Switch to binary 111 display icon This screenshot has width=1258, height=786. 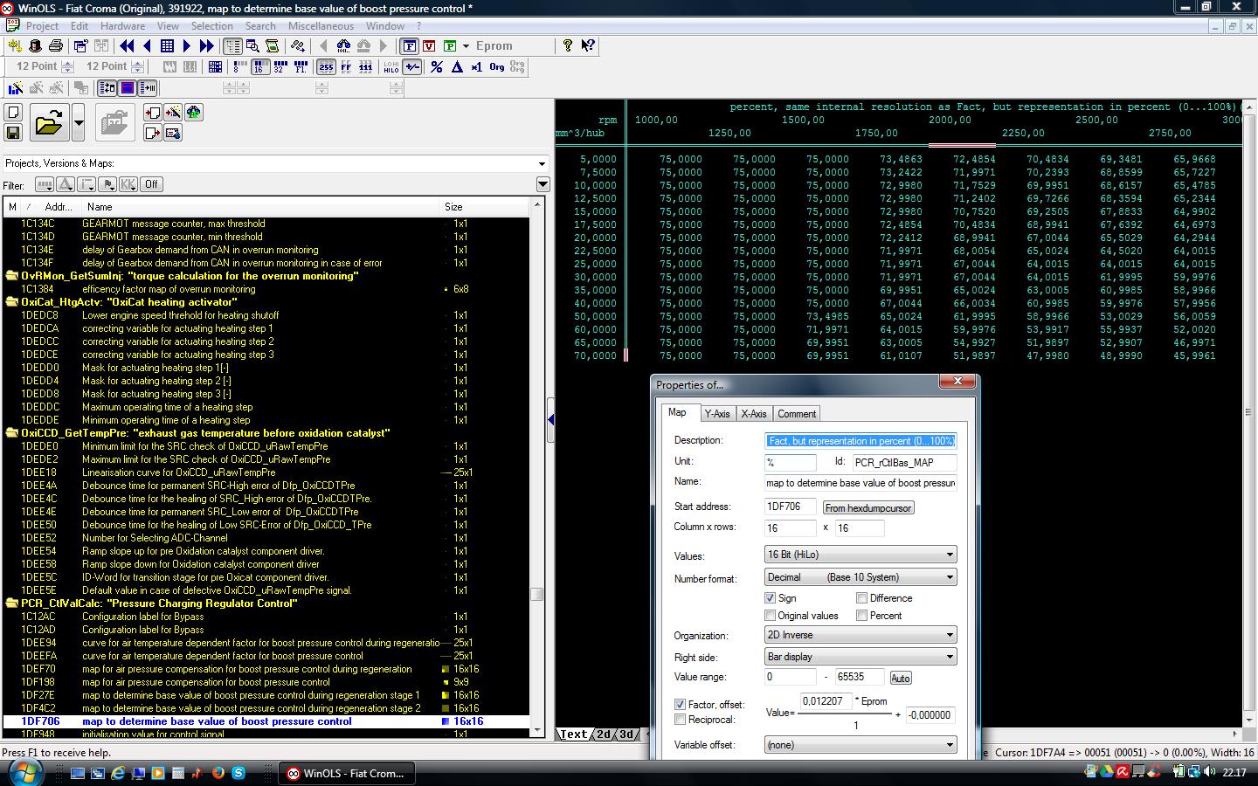(366, 66)
